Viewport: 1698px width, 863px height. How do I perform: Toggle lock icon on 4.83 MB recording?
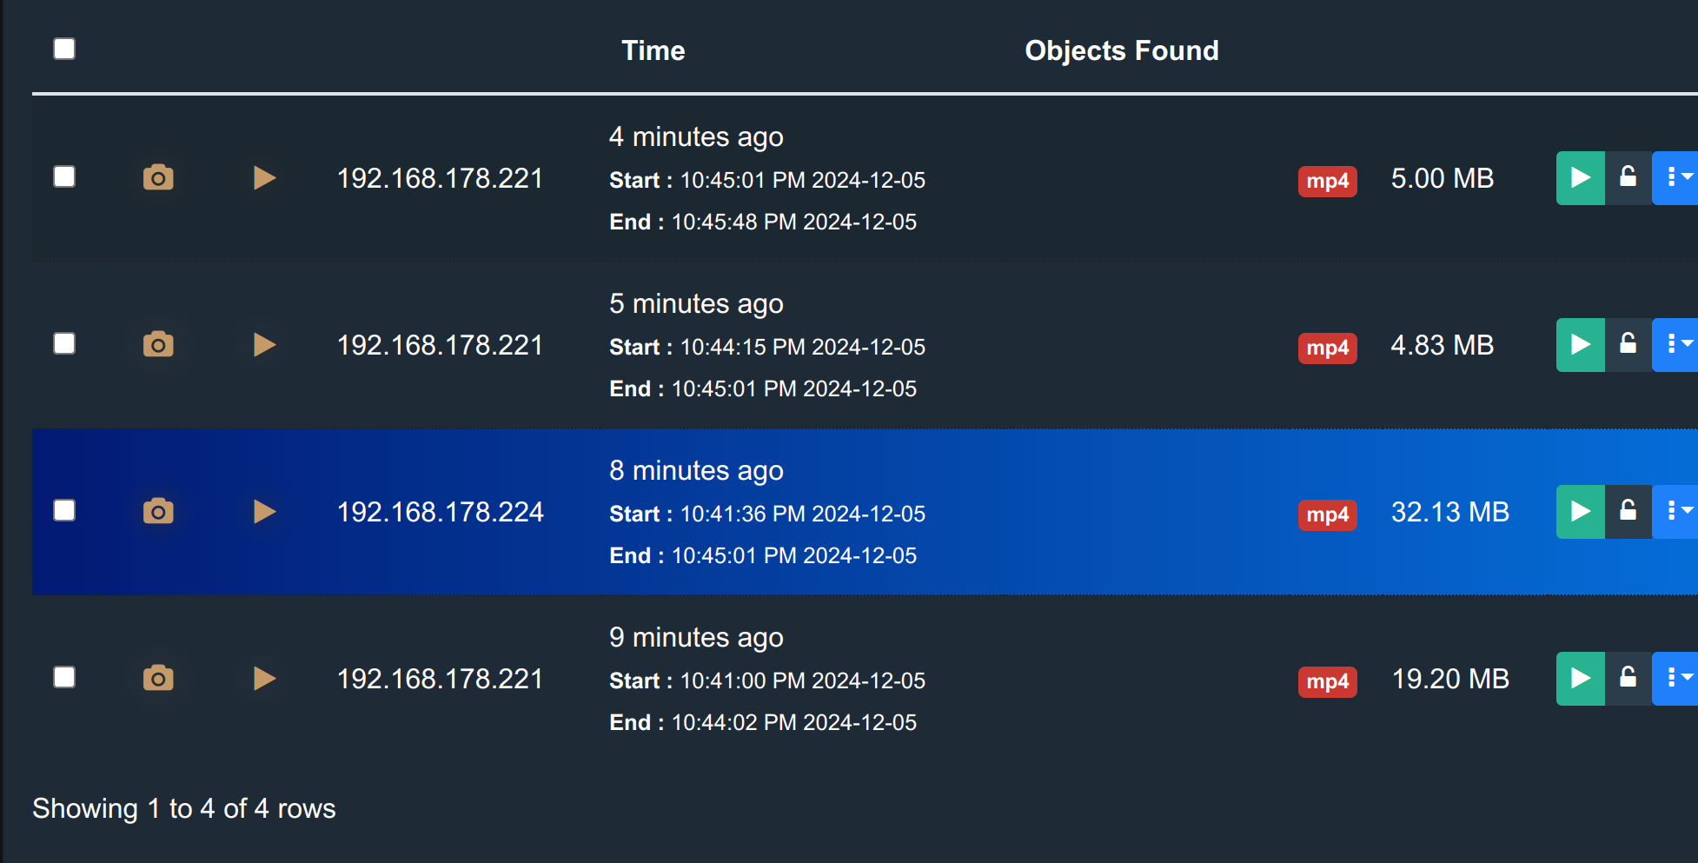(1628, 345)
